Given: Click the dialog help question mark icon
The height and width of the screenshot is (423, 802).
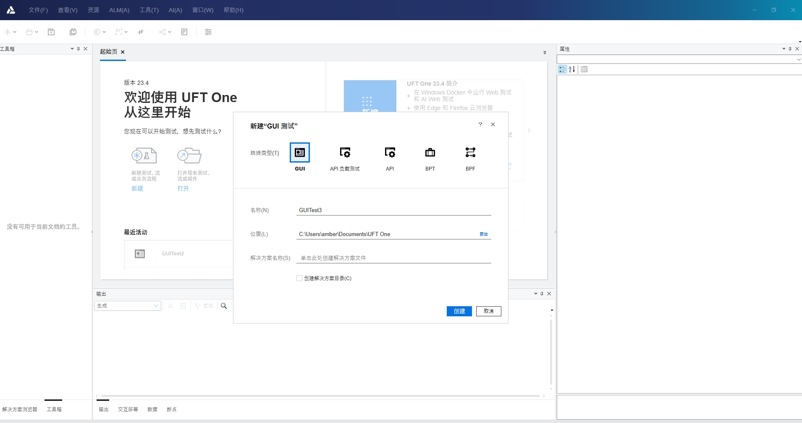Looking at the screenshot, I should 480,124.
